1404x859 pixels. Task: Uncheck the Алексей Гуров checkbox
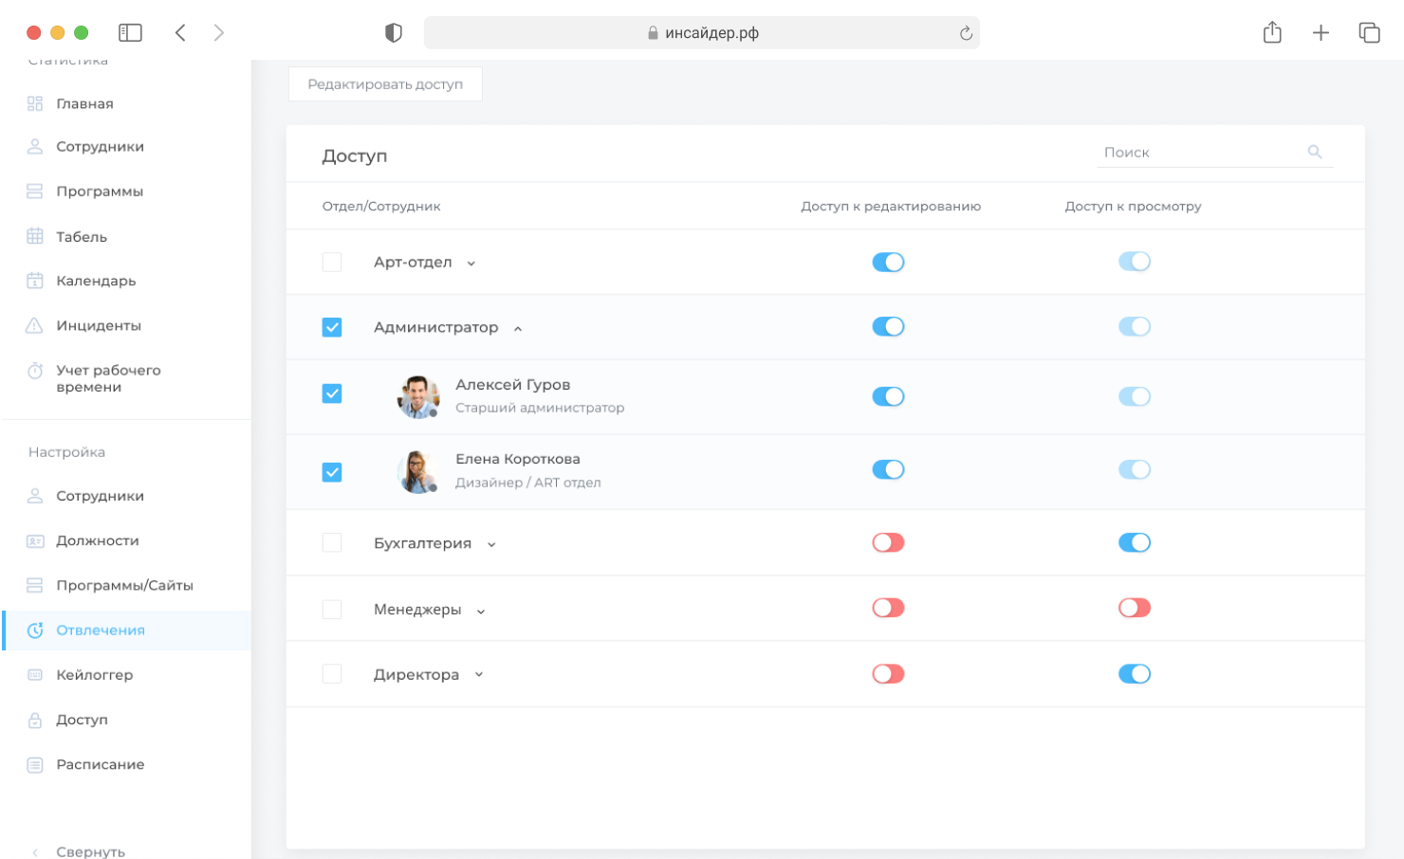point(332,393)
